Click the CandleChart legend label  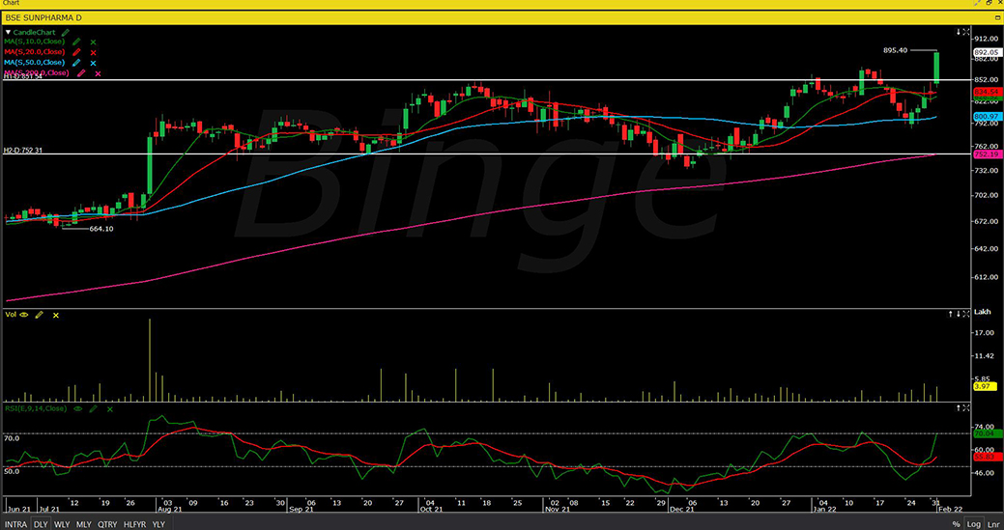click(x=35, y=32)
